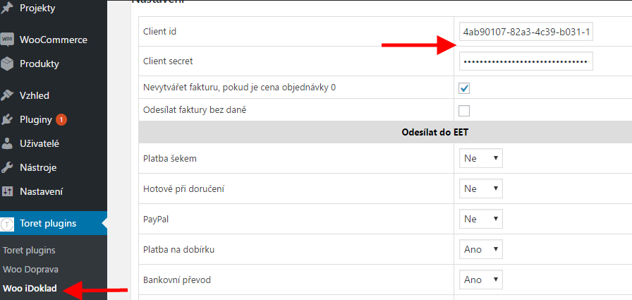Screen dimensions: 632x300
Task: Click the Pluginy plug icon
Action: [x=7, y=119]
